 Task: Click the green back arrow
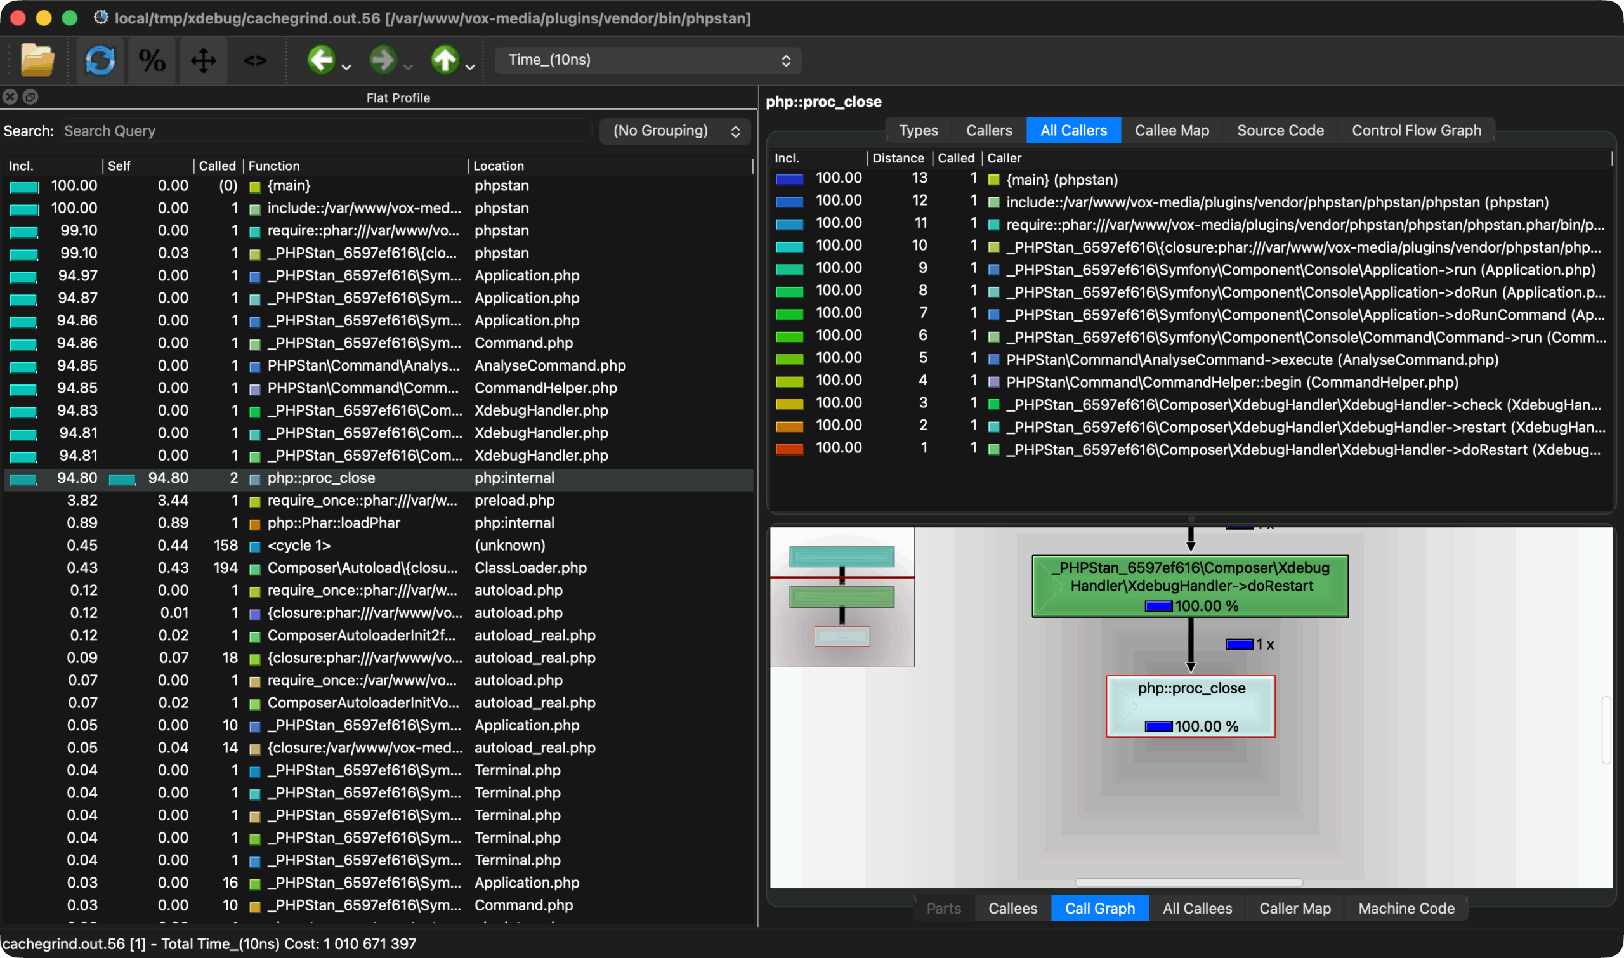pyautogui.click(x=321, y=60)
